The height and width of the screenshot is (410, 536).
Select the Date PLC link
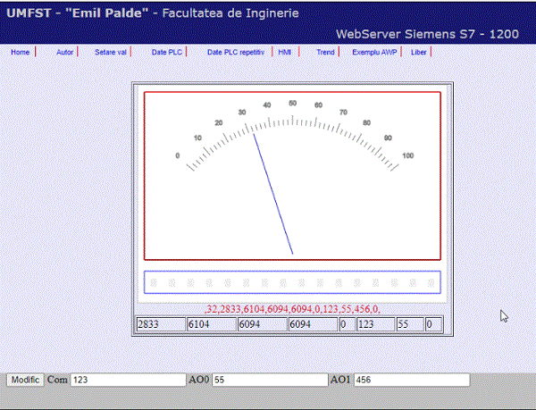point(166,53)
